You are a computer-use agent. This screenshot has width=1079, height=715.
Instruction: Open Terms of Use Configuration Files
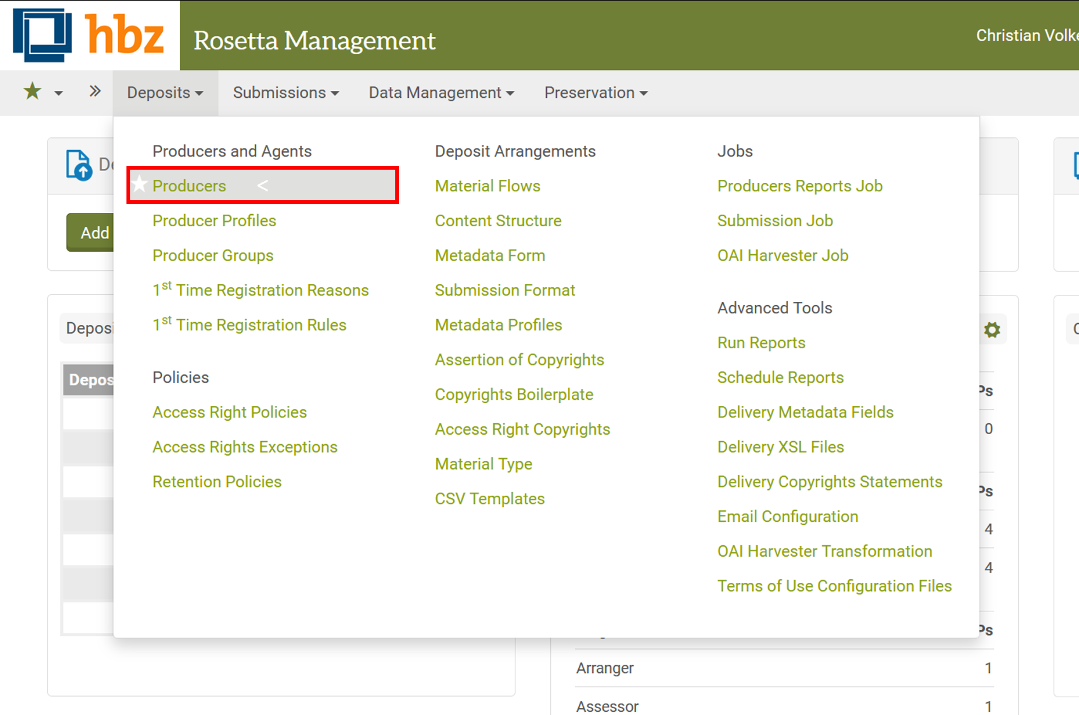(x=834, y=586)
